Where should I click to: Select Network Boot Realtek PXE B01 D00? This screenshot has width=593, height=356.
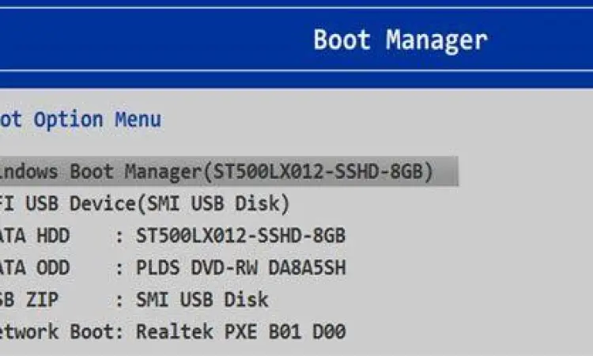click(x=172, y=331)
